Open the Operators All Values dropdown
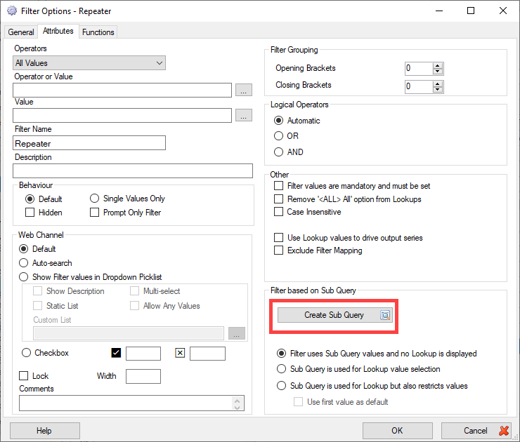Image resolution: width=520 pixels, height=442 pixels. [x=89, y=63]
